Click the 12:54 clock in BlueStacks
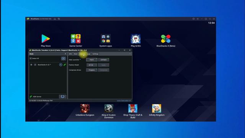Screen dimensions: 245x138 [211, 23]
